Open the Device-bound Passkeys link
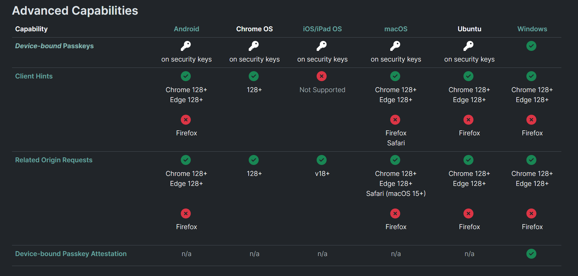This screenshot has height=276, width=578. tap(54, 46)
